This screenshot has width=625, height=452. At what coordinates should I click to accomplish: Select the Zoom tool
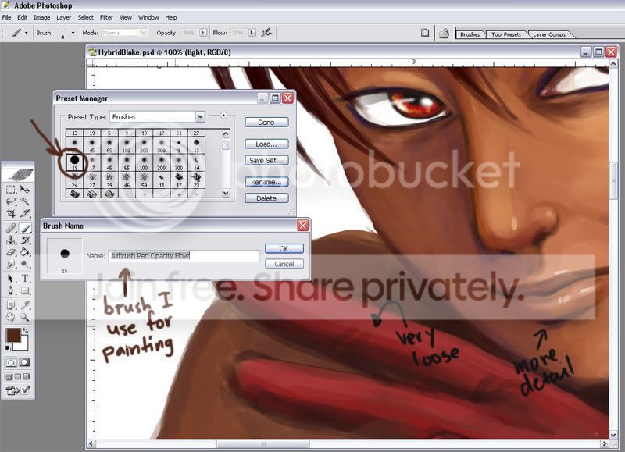25,317
